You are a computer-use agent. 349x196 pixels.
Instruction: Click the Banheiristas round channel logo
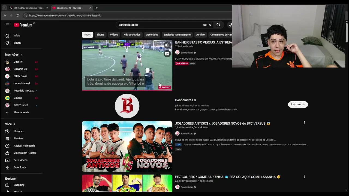click(127, 106)
